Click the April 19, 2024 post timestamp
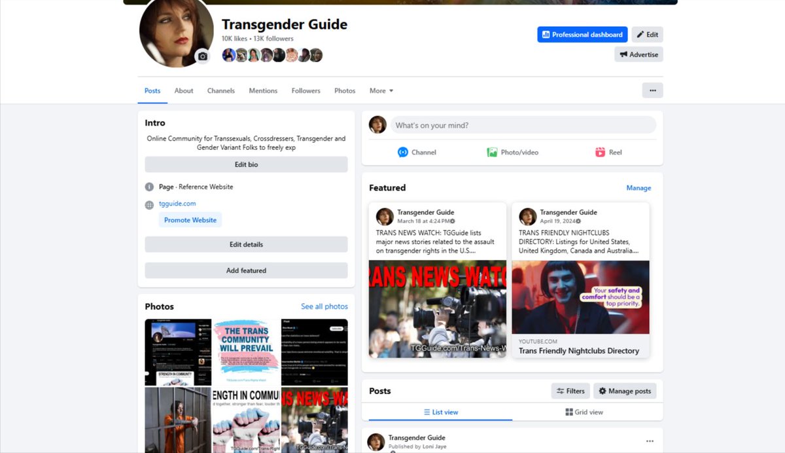Viewport: 785px width, 453px height. 559,221
